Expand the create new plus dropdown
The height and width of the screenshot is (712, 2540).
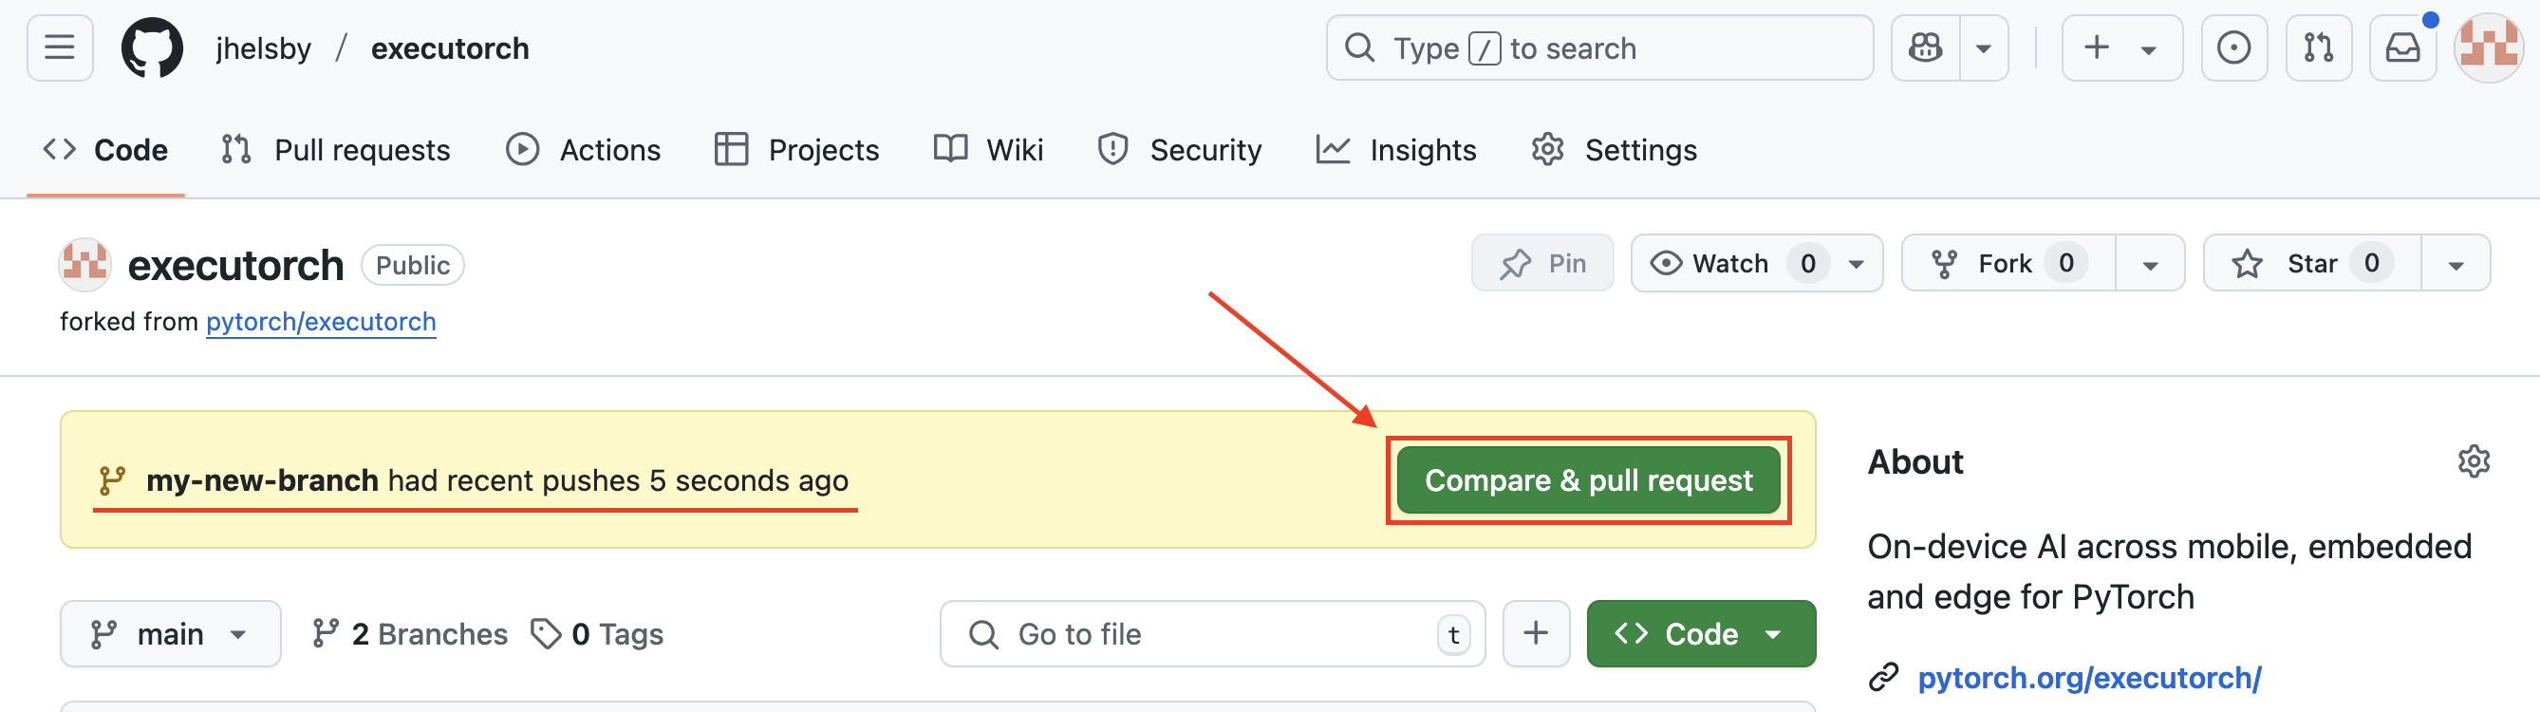point(2121,47)
